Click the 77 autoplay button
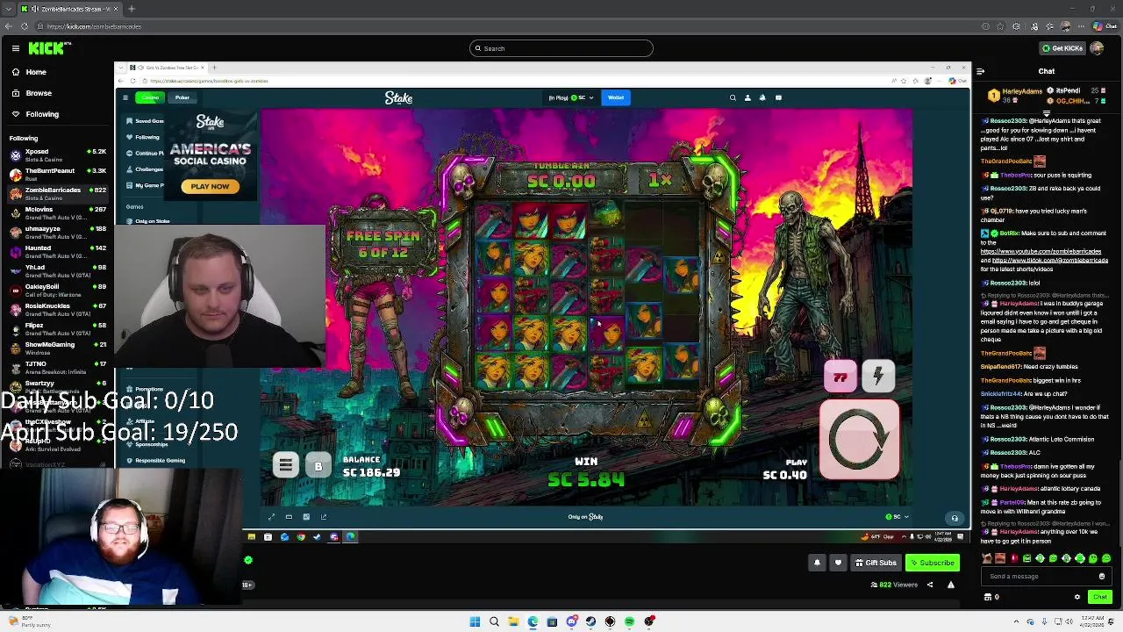 click(x=840, y=377)
